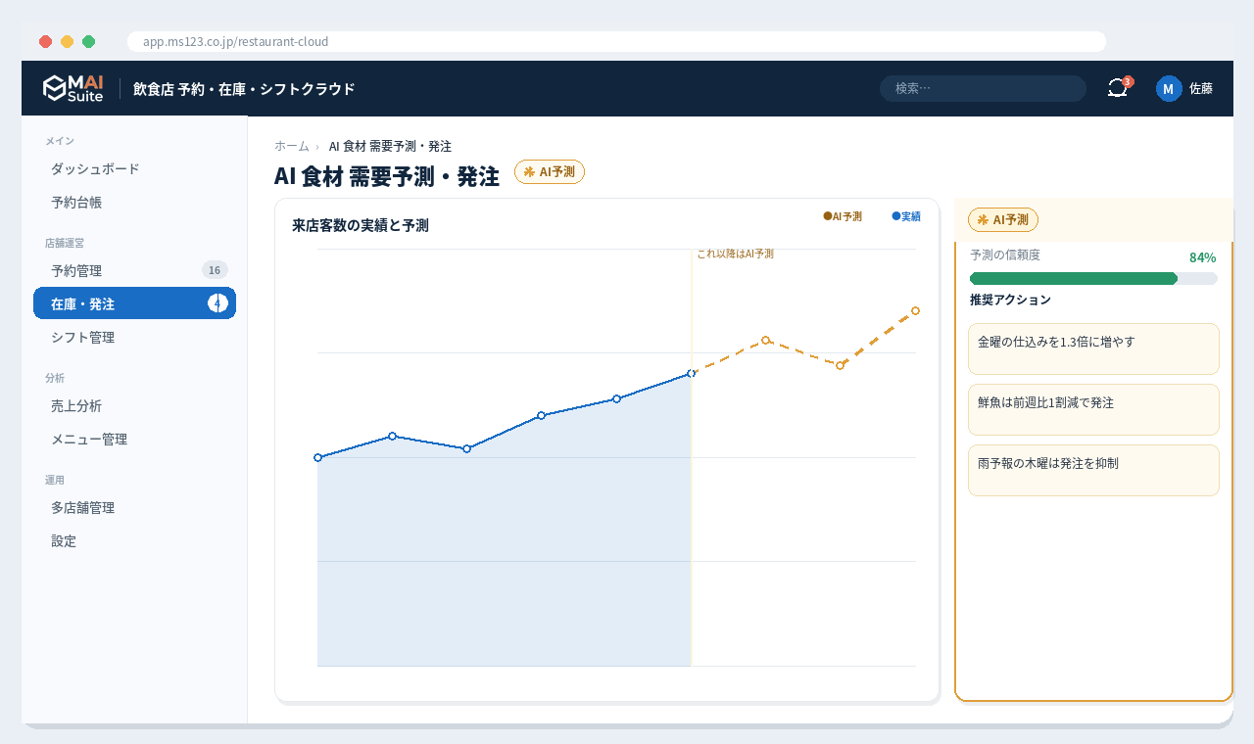The image size is (1254, 744).
Task: Click the 4 badge on 在庫・発注
Action: [x=217, y=303]
